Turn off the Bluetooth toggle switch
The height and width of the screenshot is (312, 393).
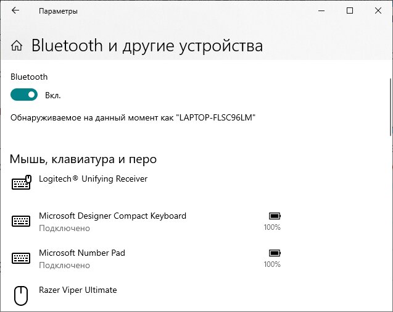click(x=24, y=95)
